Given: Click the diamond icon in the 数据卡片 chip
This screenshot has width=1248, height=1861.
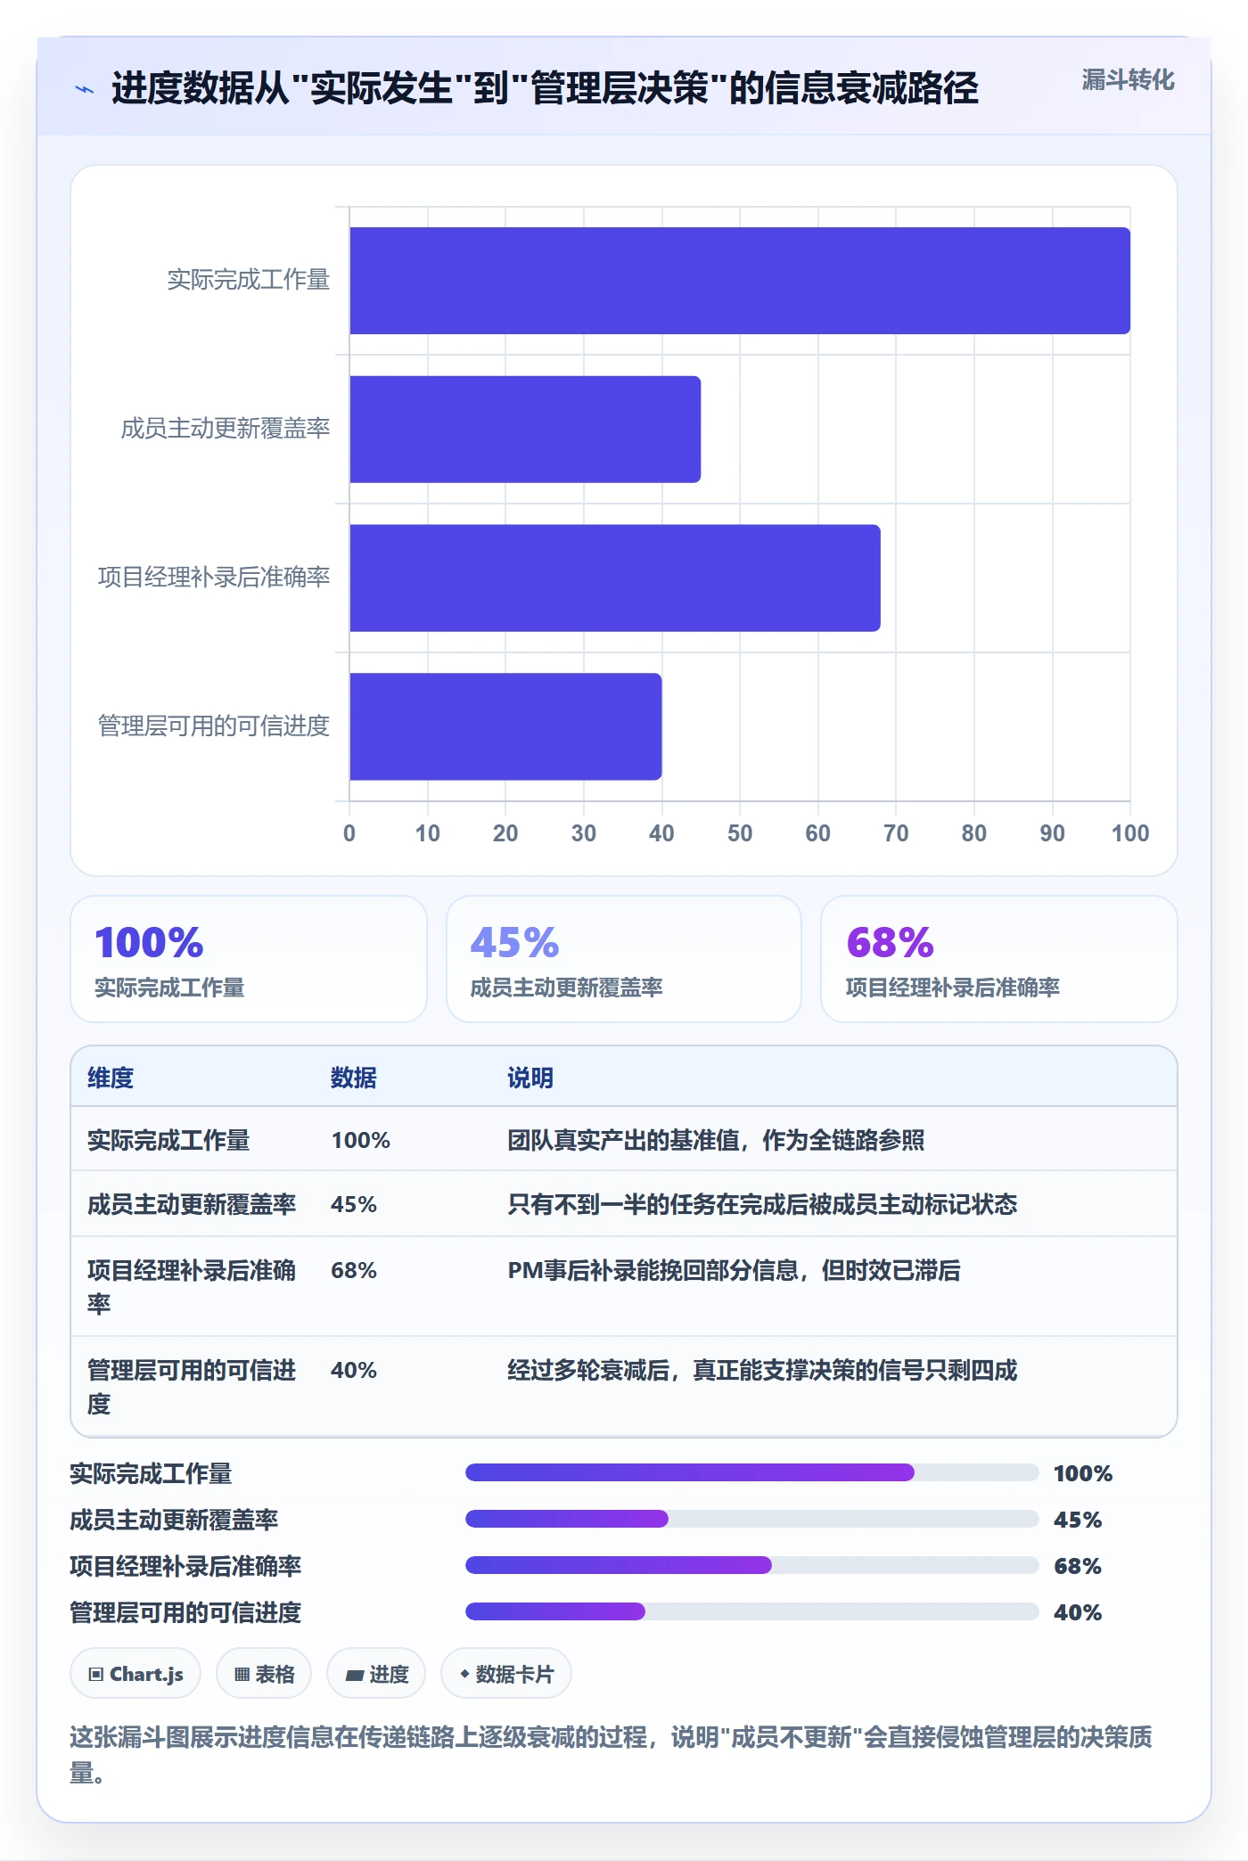Looking at the screenshot, I should tap(464, 1675).
